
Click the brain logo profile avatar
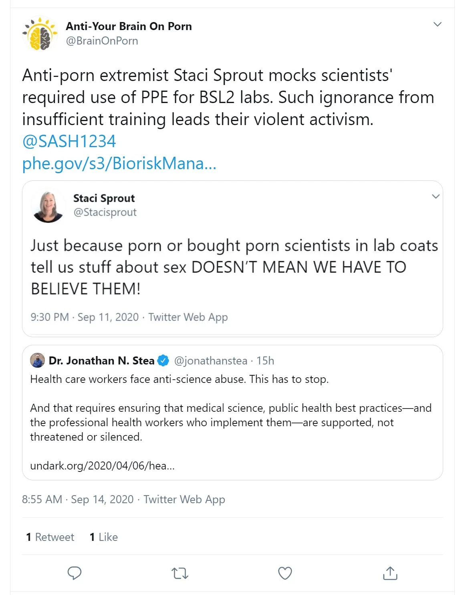click(40, 34)
